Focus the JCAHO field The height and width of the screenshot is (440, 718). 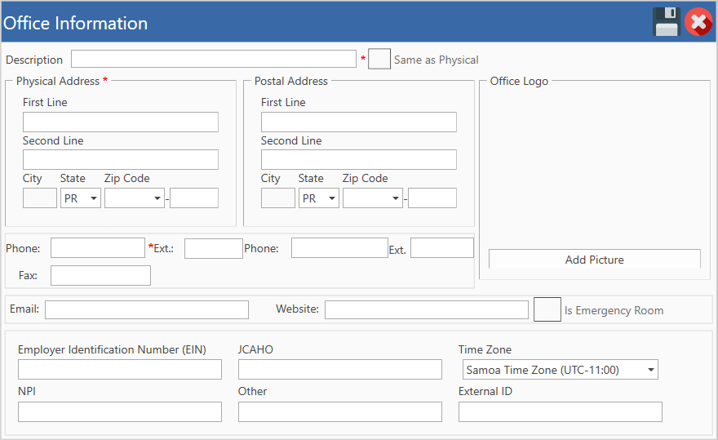coord(339,370)
